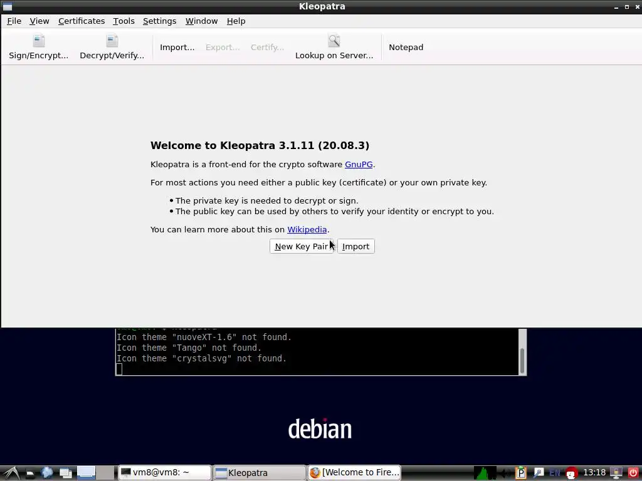The height and width of the screenshot is (481, 642).
Task: Open the LXDE start menu icon
Action: 11,473
